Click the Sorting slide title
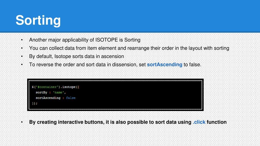This screenshot has width=260, height=146. tap(38, 20)
